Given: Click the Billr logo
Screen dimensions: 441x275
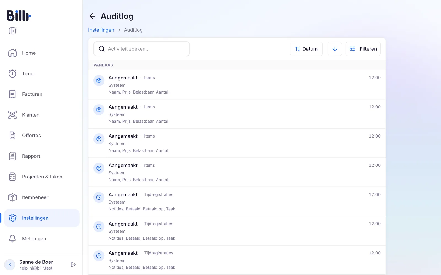Looking at the screenshot, I should (19, 16).
